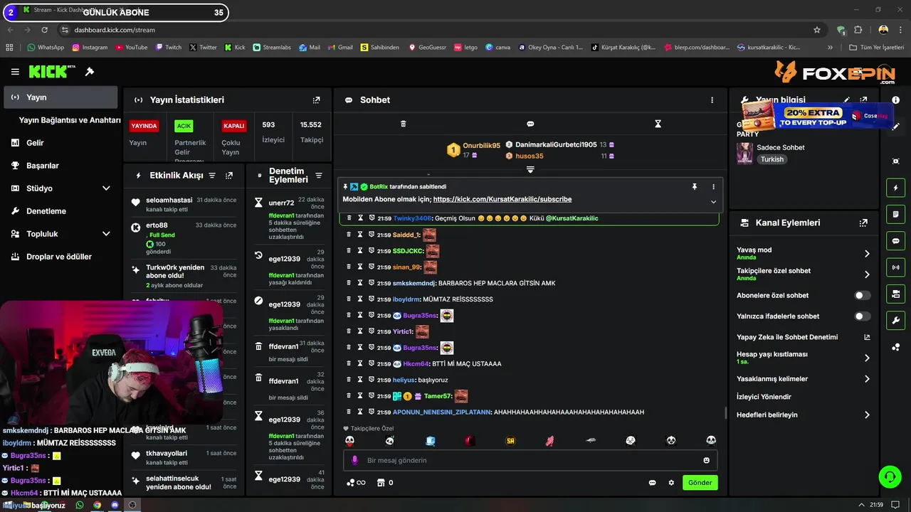Image resolution: width=911 pixels, height=512 pixels.
Task: Open the YouTube bookmark in the bookmarks bar
Action: click(132, 48)
